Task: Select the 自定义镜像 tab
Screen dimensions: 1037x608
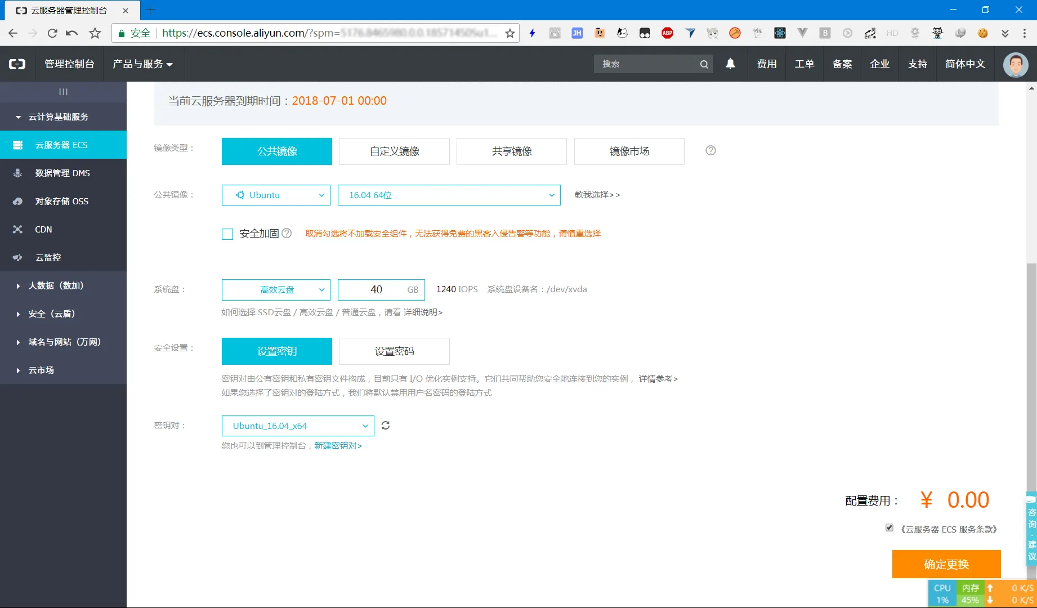Action: pos(394,151)
